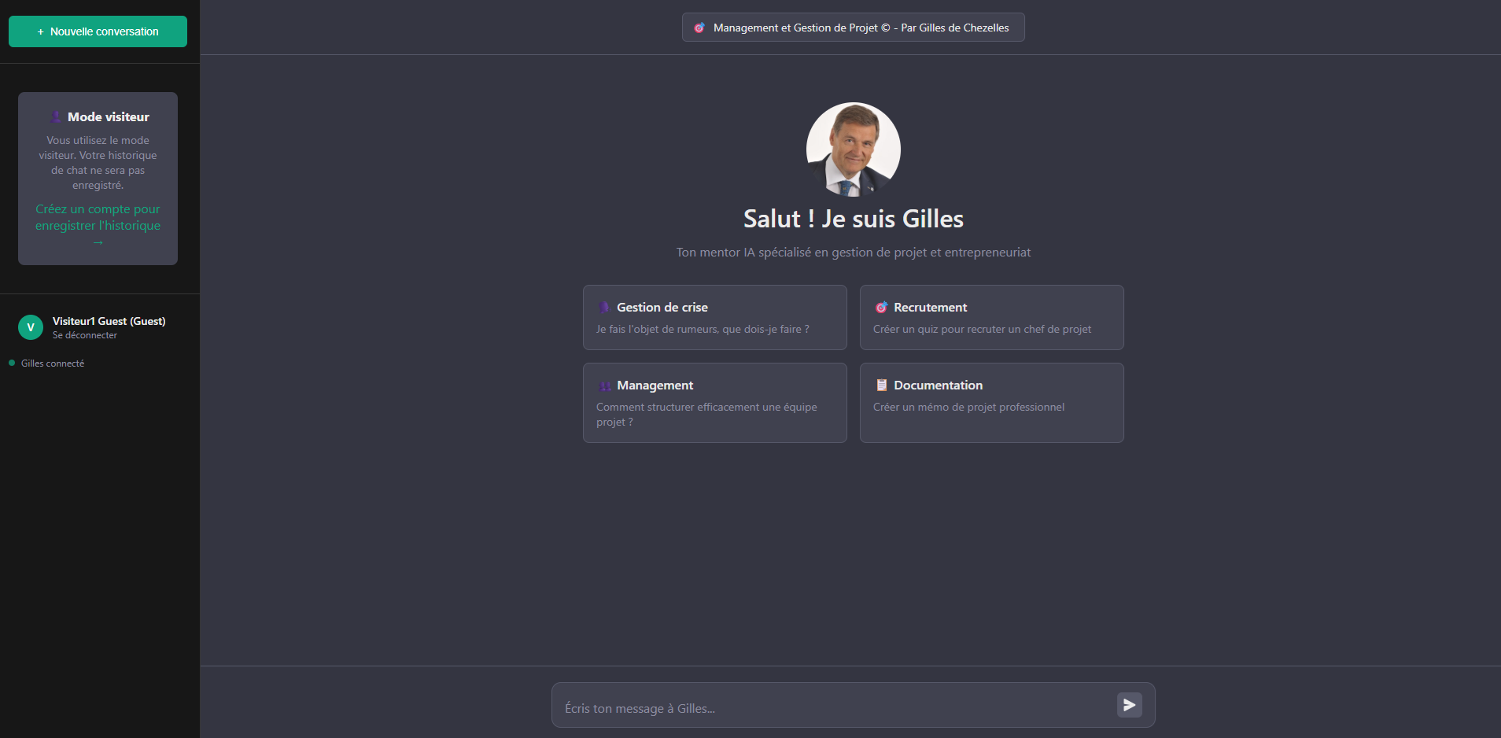This screenshot has width=1501, height=738.
Task: Click the target icon in the header pill
Action: click(x=700, y=27)
